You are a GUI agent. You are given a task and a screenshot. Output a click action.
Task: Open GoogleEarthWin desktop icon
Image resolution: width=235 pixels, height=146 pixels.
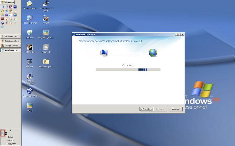30,93
